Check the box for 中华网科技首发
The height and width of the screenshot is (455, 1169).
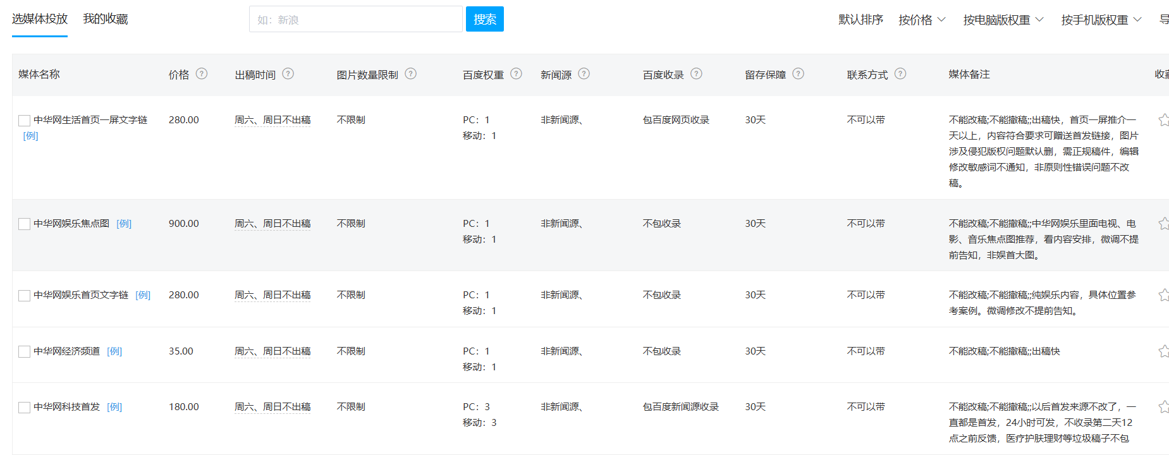[25, 407]
